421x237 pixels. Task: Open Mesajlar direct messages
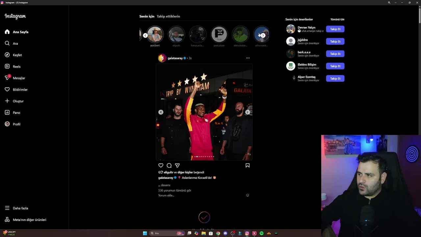[x=15, y=78]
